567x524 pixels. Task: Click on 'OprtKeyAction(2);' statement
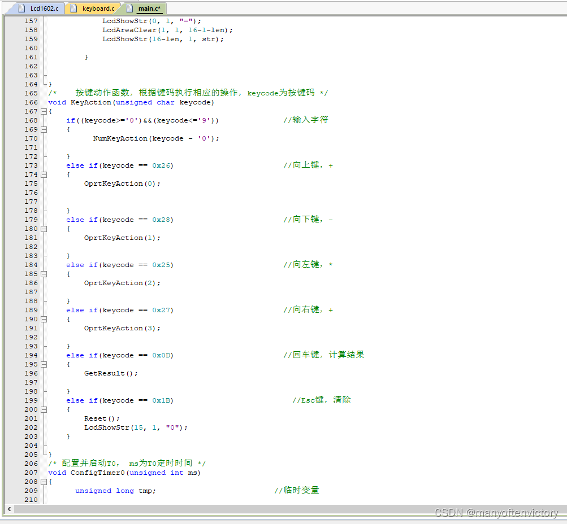122,283
